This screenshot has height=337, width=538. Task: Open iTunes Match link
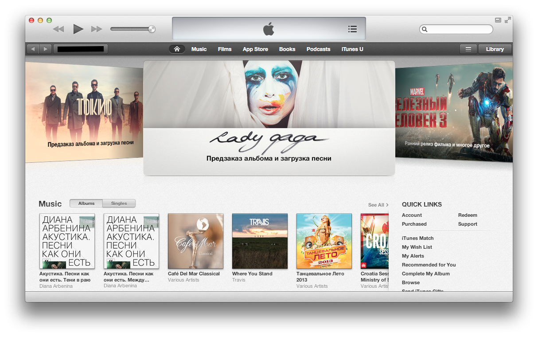point(418,238)
